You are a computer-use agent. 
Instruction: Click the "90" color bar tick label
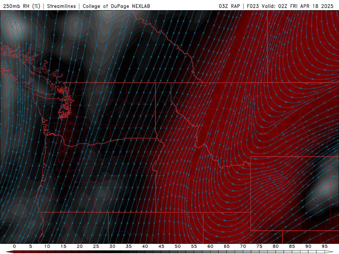click(x=308, y=246)
